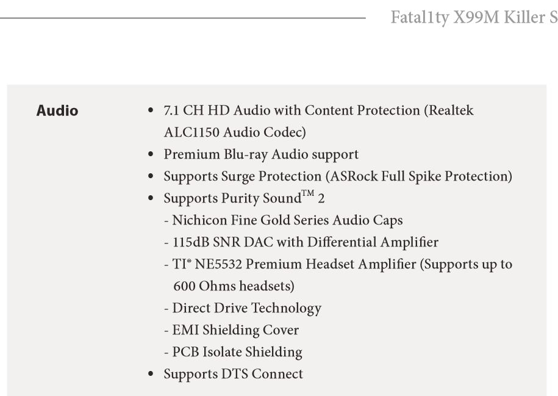
Task: Click TI NE5532 Premium Headset Amplifier line
Action: 338,264
